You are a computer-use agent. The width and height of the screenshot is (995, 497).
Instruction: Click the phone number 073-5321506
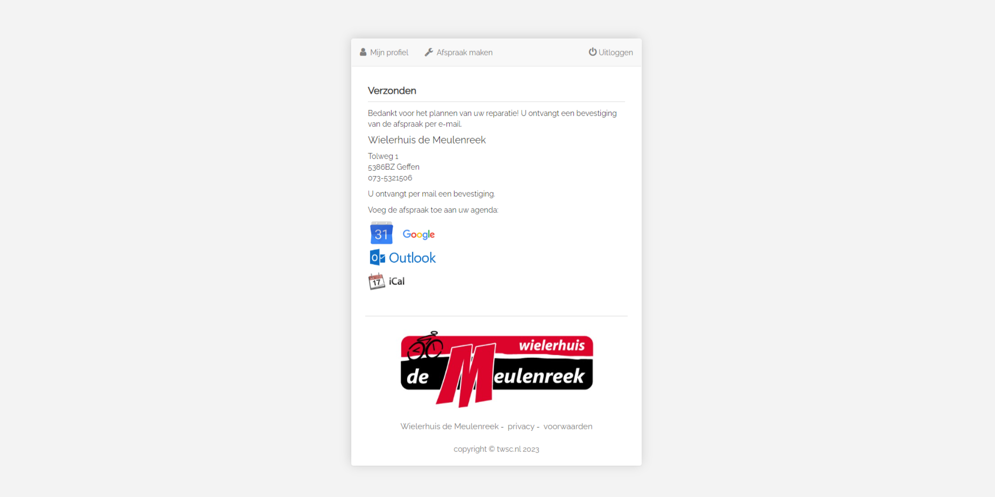pyautogui.click(x=390, y=178)
